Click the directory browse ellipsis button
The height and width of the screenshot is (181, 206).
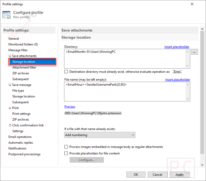coord(194,52)
